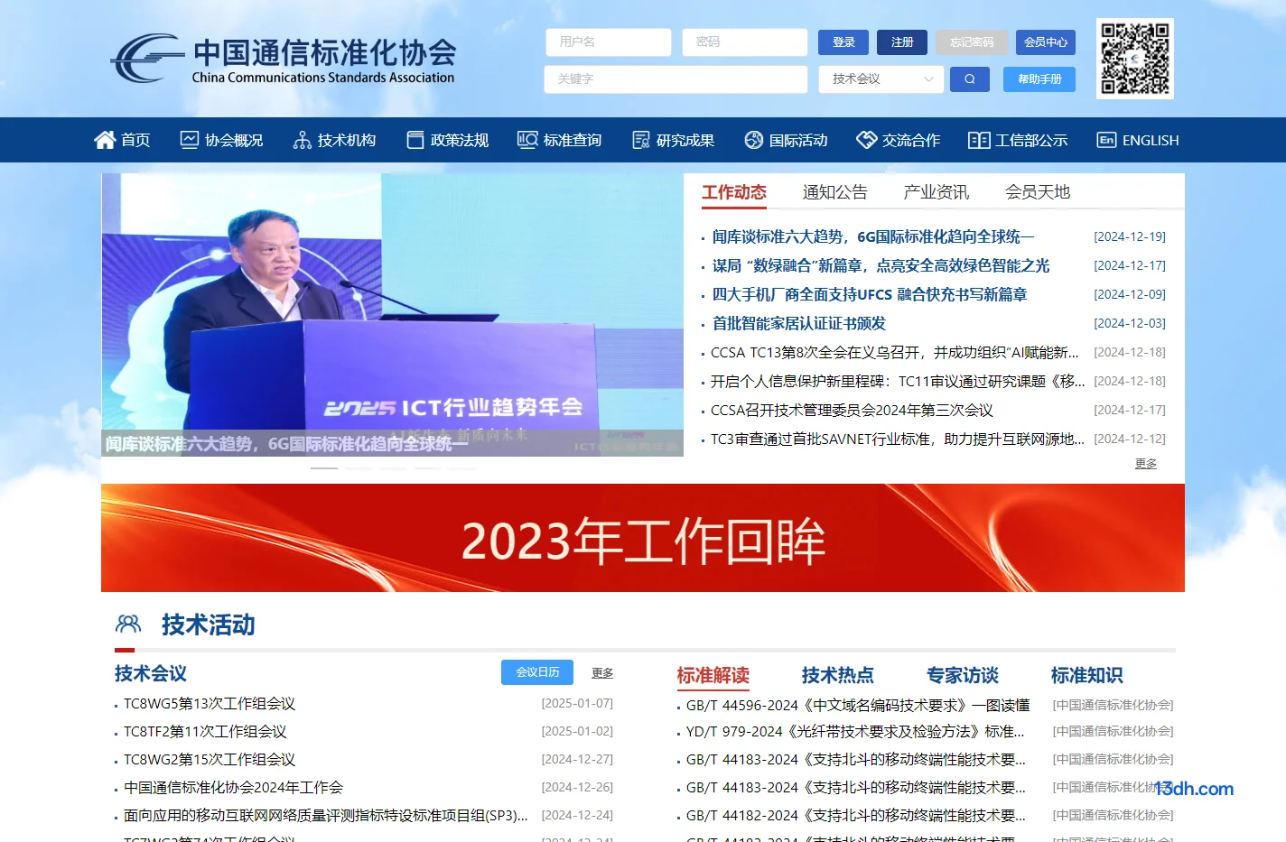
Task: Click the ENGLISH language icon
Action: [1106, 140]
